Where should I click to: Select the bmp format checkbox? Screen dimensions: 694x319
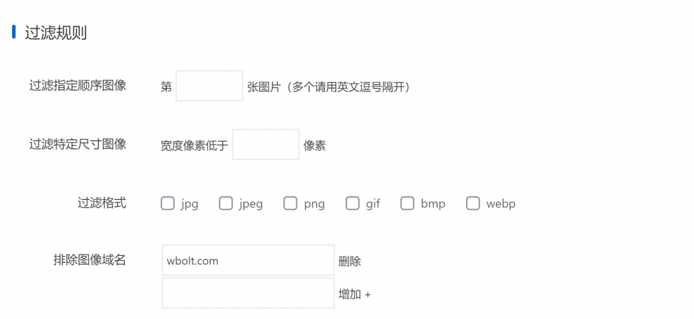point(407,203)
